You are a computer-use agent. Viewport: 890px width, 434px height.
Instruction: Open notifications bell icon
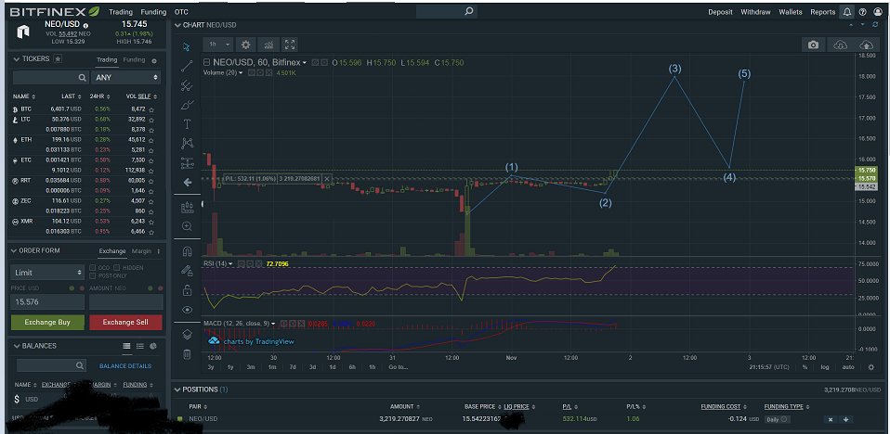click(847, 12)
